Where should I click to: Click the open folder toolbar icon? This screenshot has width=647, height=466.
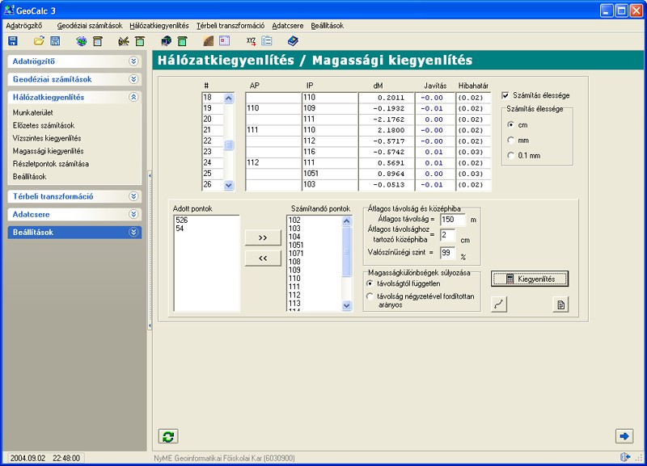click(39, 41)
